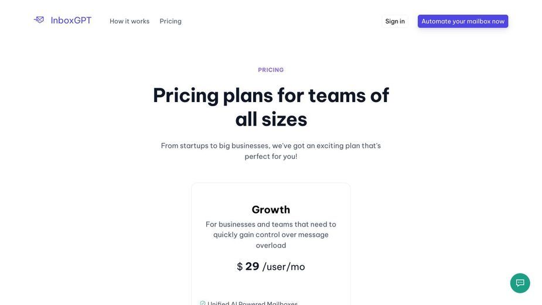This screenshot has width=542, height=305.
Task: Go to the InboxGPT brand name link
Action: click(71, 21)
